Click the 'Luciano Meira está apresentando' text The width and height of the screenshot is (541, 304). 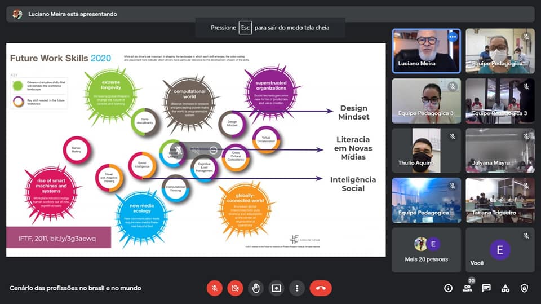[x=73, y=14]
